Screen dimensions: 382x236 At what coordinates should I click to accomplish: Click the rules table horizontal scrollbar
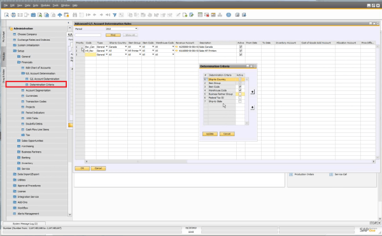click(x=230, y=162)
